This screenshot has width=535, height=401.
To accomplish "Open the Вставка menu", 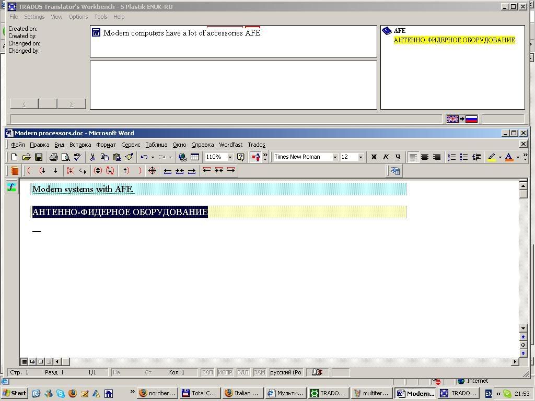I will tap(80, 145).
